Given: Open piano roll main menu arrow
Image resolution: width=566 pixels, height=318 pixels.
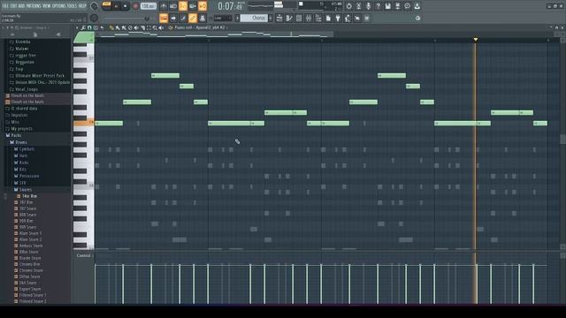Looking at the screenshot, I should (x=77, y=27).
